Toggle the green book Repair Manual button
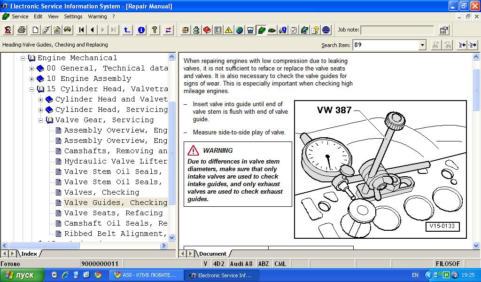The width and height of the screenshot is (481, 282). [261, 30]
